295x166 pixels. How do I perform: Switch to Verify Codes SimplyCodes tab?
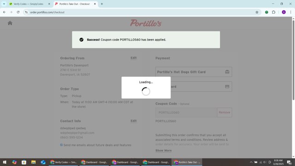[x=29, y=4]
